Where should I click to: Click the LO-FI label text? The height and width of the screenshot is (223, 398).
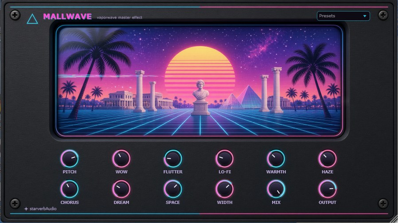pyautogui.click(x=225, y=172)
